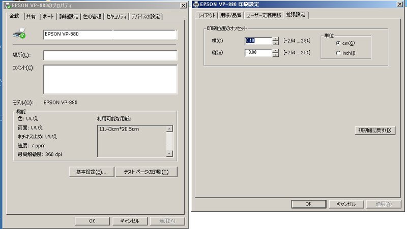Image resolution: width=407 pixels, height=229 pixels.
Task: Switch to the 用紙/品質 tab
Action: click(x=231, y=15)
